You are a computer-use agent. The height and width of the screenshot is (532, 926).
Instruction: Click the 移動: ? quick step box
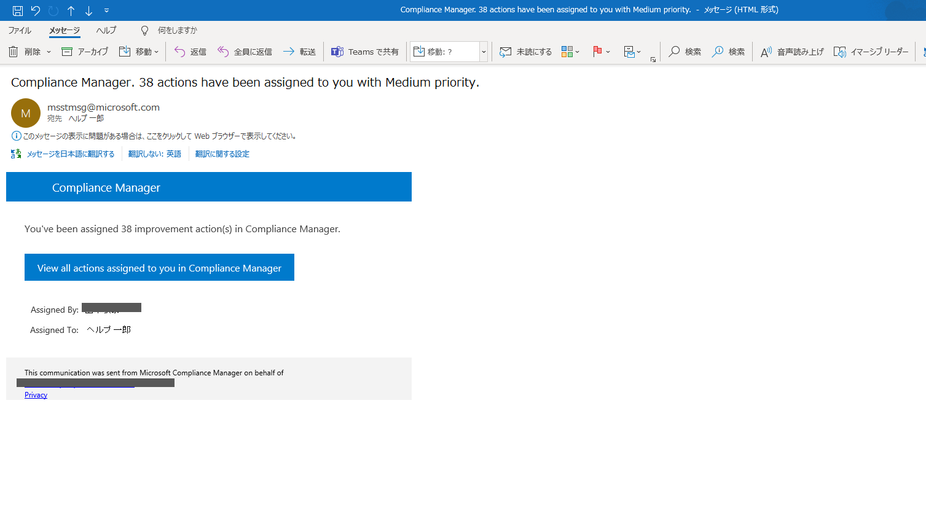pyautogui.click(x=445, y=52)
